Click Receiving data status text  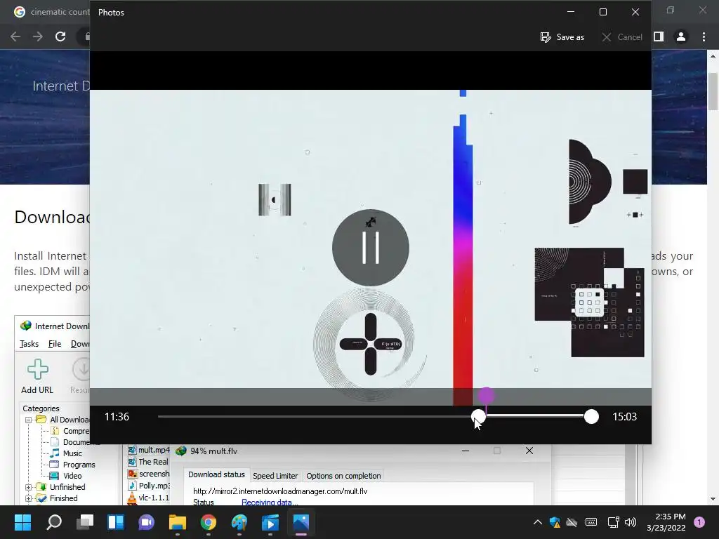point(269,503)
